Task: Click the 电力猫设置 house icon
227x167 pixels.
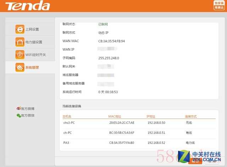Action: tap(20, 42)
